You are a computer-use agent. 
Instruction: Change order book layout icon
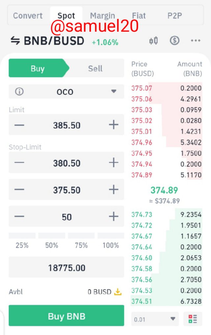point(193,319)
